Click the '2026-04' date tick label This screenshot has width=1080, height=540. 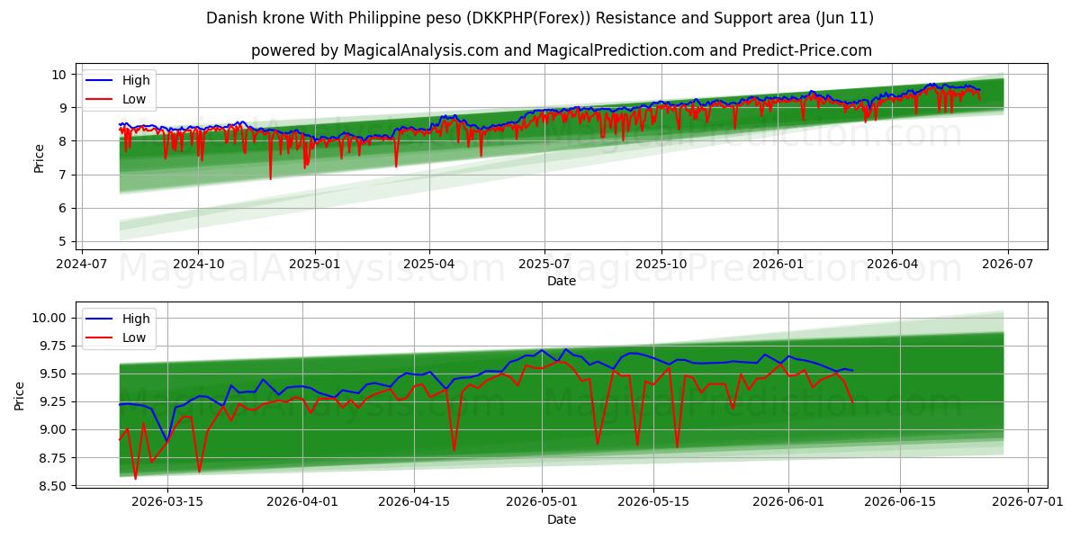pos(891,264)
